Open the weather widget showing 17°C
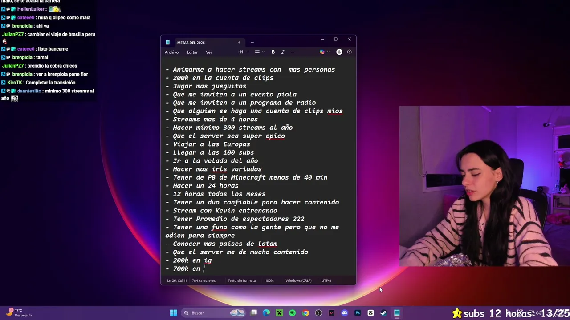 (19, 313)
